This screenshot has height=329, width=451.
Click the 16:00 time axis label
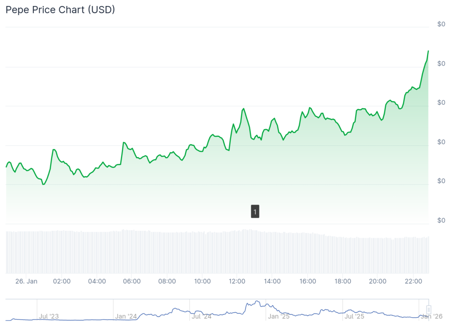[307, 281]
